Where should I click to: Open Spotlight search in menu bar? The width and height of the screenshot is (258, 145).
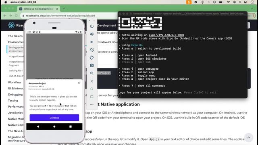click(x=240, y=2)
